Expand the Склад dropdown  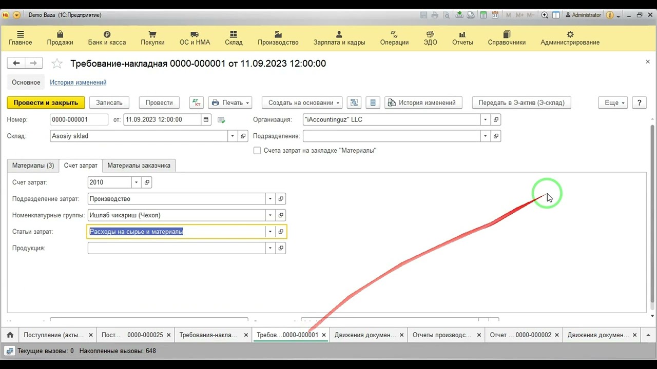click(x=233, y=136)
